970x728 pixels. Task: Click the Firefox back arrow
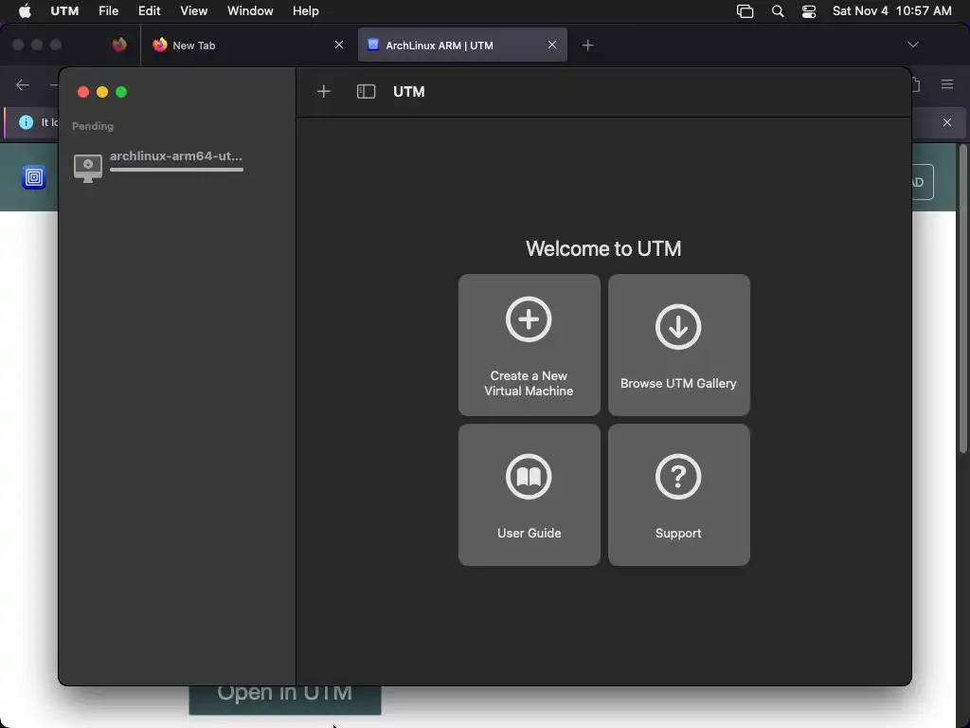pyautogui.click(x=23, y=84)
